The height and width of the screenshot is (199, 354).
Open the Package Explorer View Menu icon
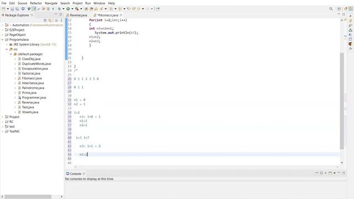click(61, 20)
